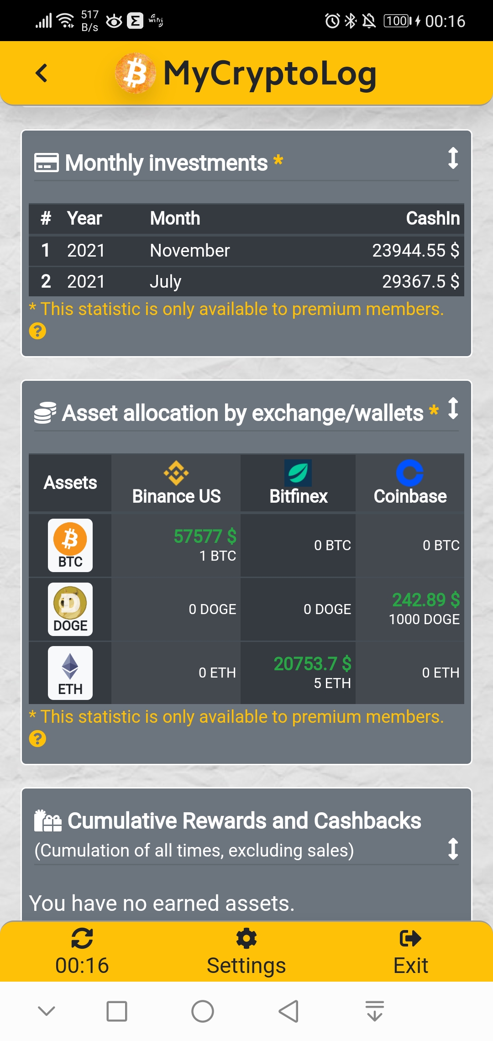
Task: Tap the BTC asset icon
Action: 70,545
